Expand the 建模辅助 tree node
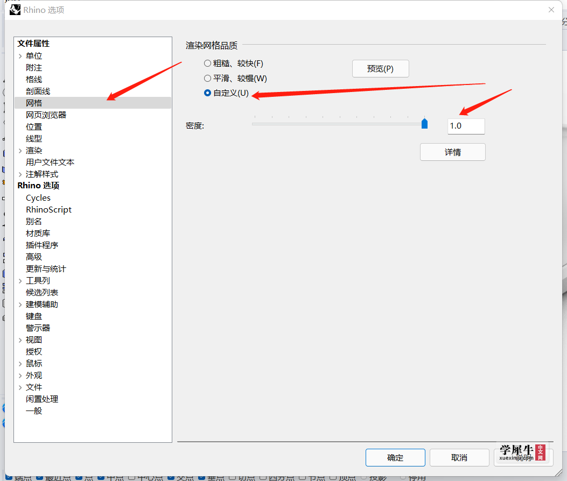 tap(20, 305)
